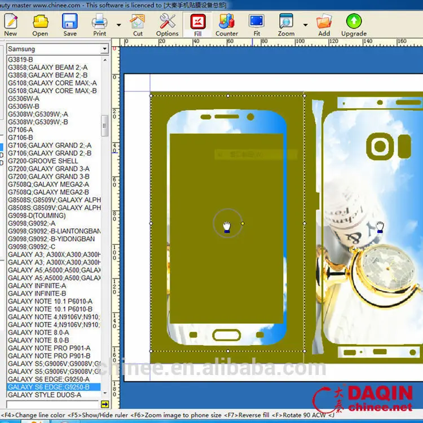Select highlighted GALAXY S6 EDGE;G9250-B entry

[x=54, y=387]
